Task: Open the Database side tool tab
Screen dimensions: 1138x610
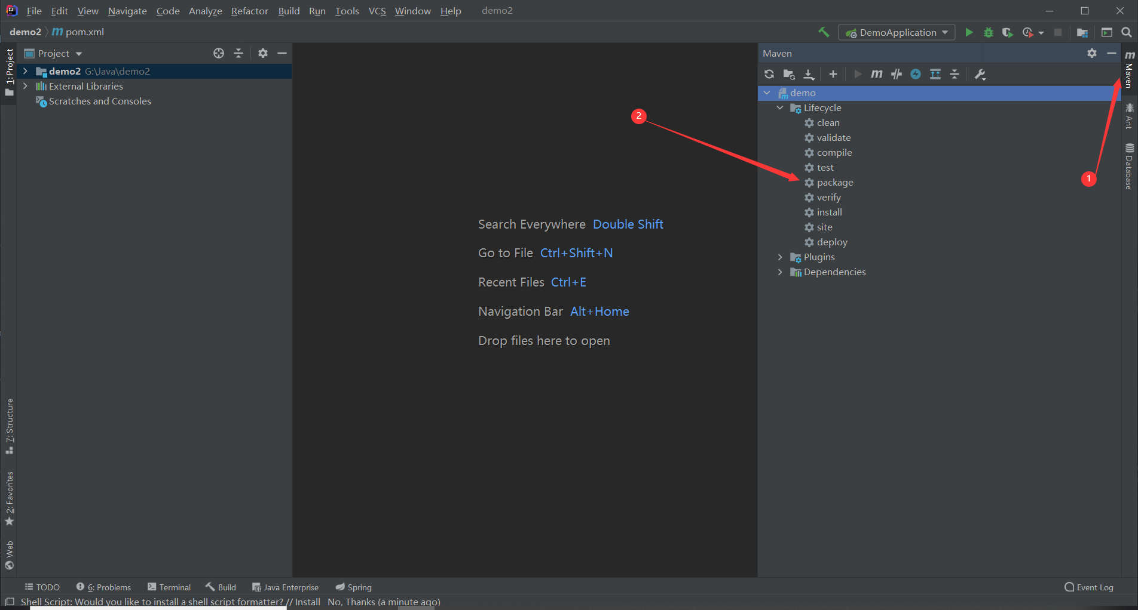Action: tap(1129, 167)
